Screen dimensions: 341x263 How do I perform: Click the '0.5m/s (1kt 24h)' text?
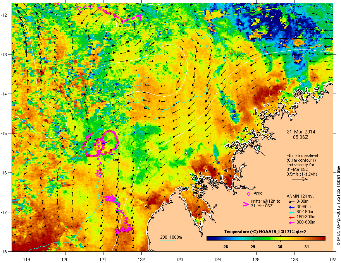click(301, 174)
